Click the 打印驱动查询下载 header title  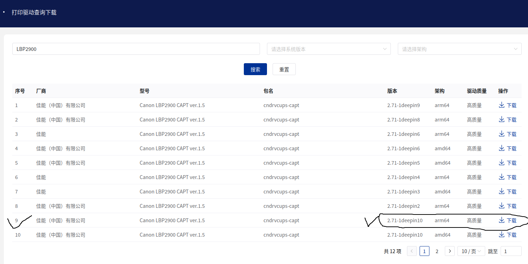point(34,12)
